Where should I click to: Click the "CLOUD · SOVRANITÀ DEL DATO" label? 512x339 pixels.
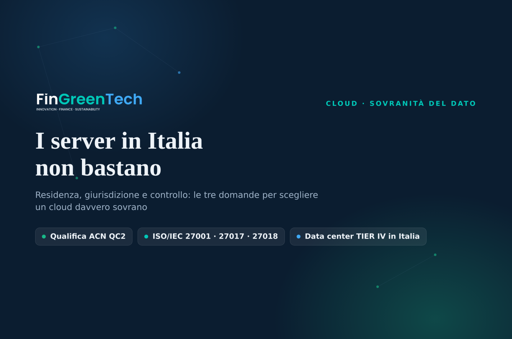pos(401,103)
